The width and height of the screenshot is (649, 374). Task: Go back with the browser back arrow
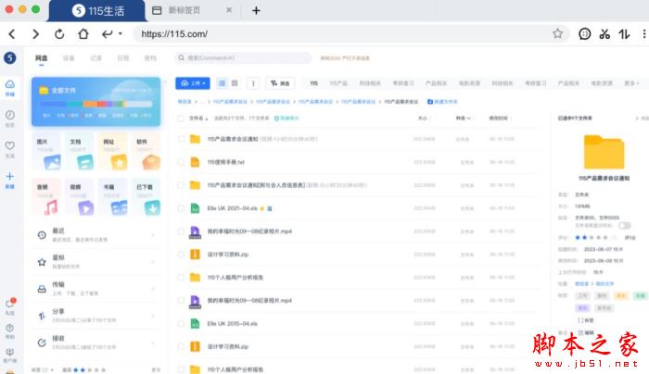tap(12, 34)
